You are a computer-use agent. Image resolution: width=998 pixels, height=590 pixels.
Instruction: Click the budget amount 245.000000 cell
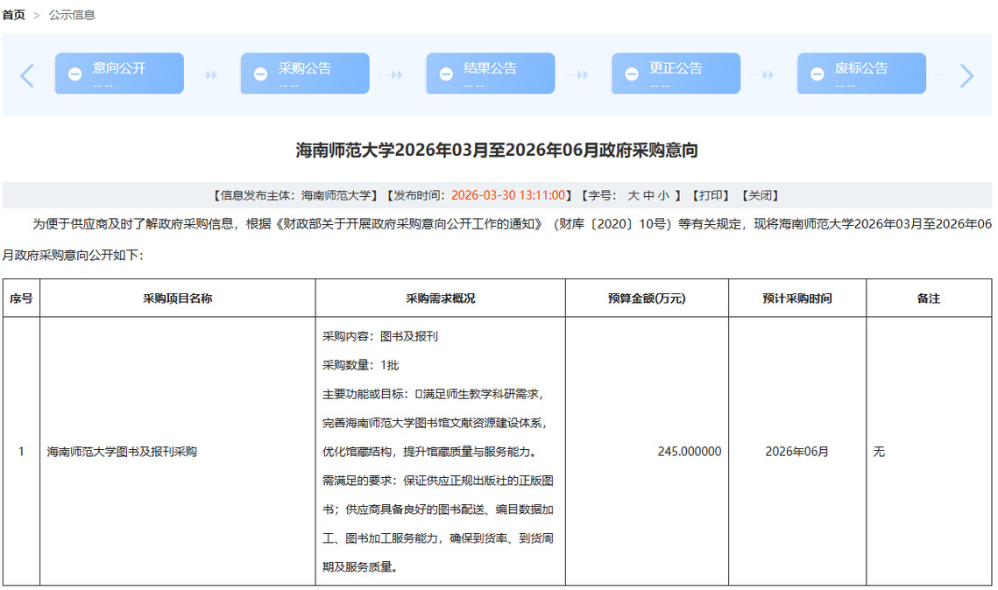click(x=690, y=452)
